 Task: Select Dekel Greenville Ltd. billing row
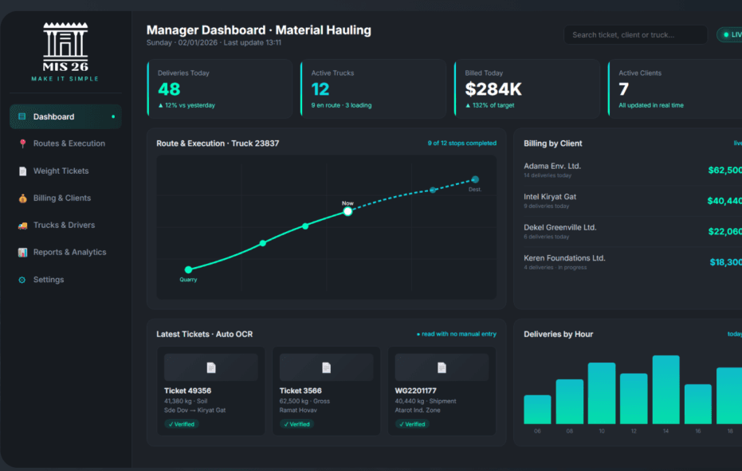pos(633,231)
